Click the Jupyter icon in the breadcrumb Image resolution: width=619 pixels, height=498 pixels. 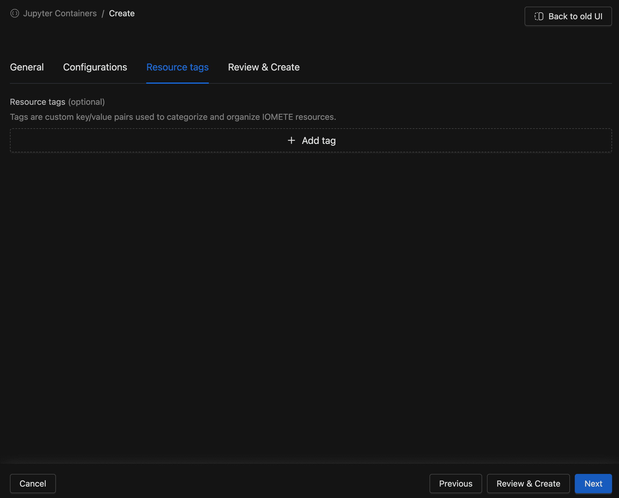pyautogui.click(x=14, y=14)
